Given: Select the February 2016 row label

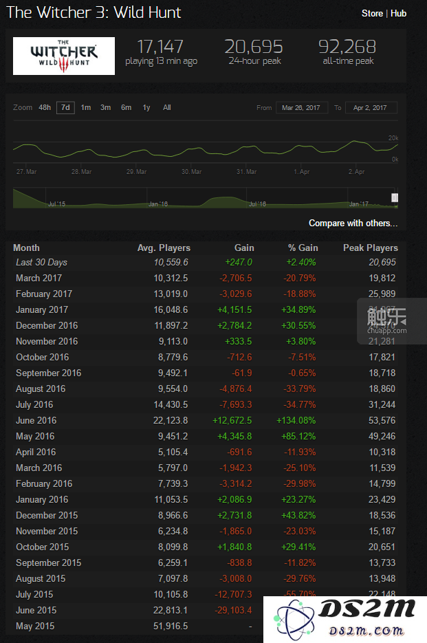Looking at the screenshot, I should point(44,484).
